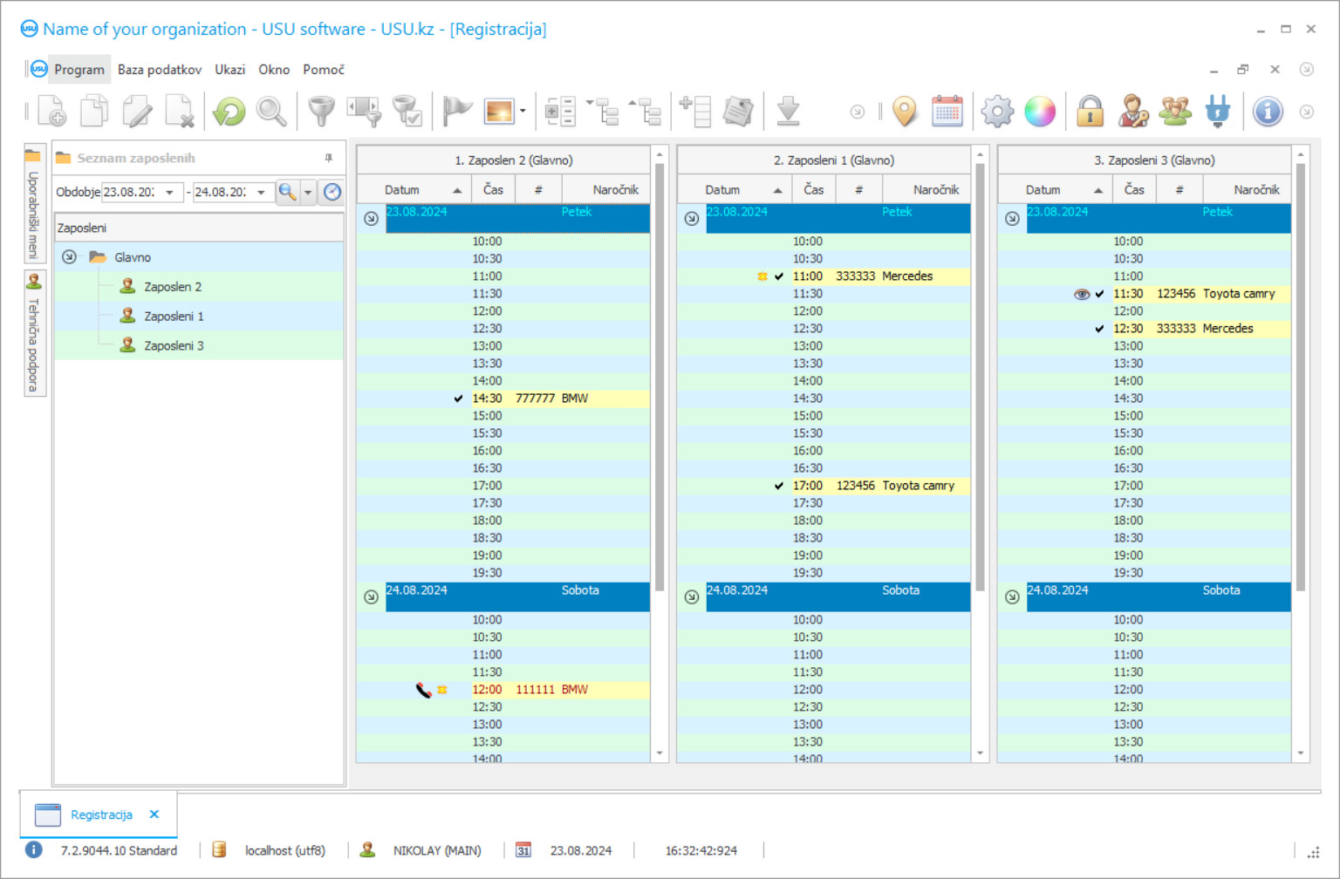Viewport: 1340px width, 879px height.
Task: Open the color wheel theme picker
Action: point(1040,112)
